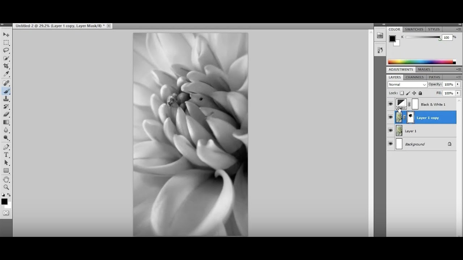Open the Mini Bridge panel icon
This screenshot has height=260, width=463.
click(380, 35)
